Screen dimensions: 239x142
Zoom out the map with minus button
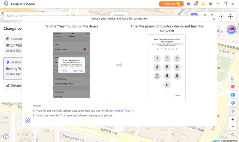[233, 126]
